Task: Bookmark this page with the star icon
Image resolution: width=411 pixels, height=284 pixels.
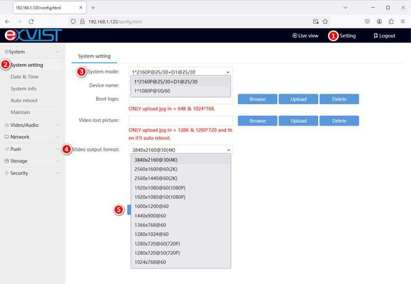Action: click(325, 21)
